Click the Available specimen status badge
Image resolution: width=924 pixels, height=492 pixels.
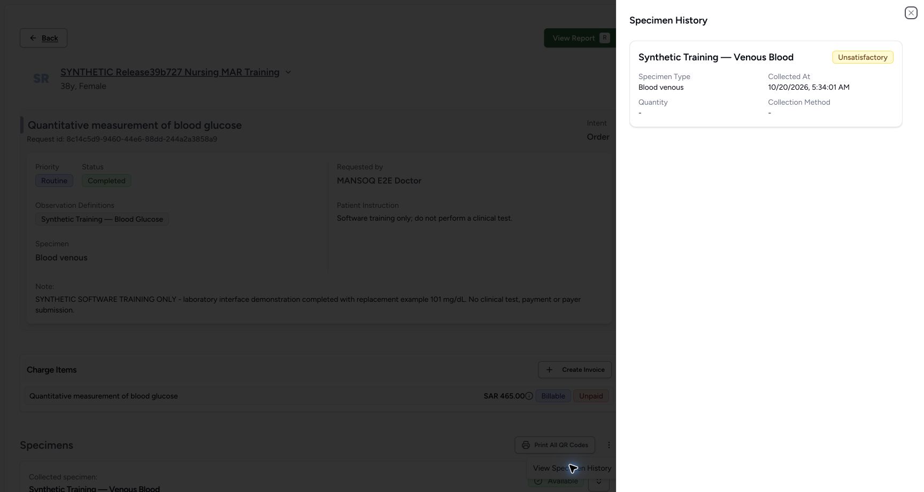tap(556, 481)
